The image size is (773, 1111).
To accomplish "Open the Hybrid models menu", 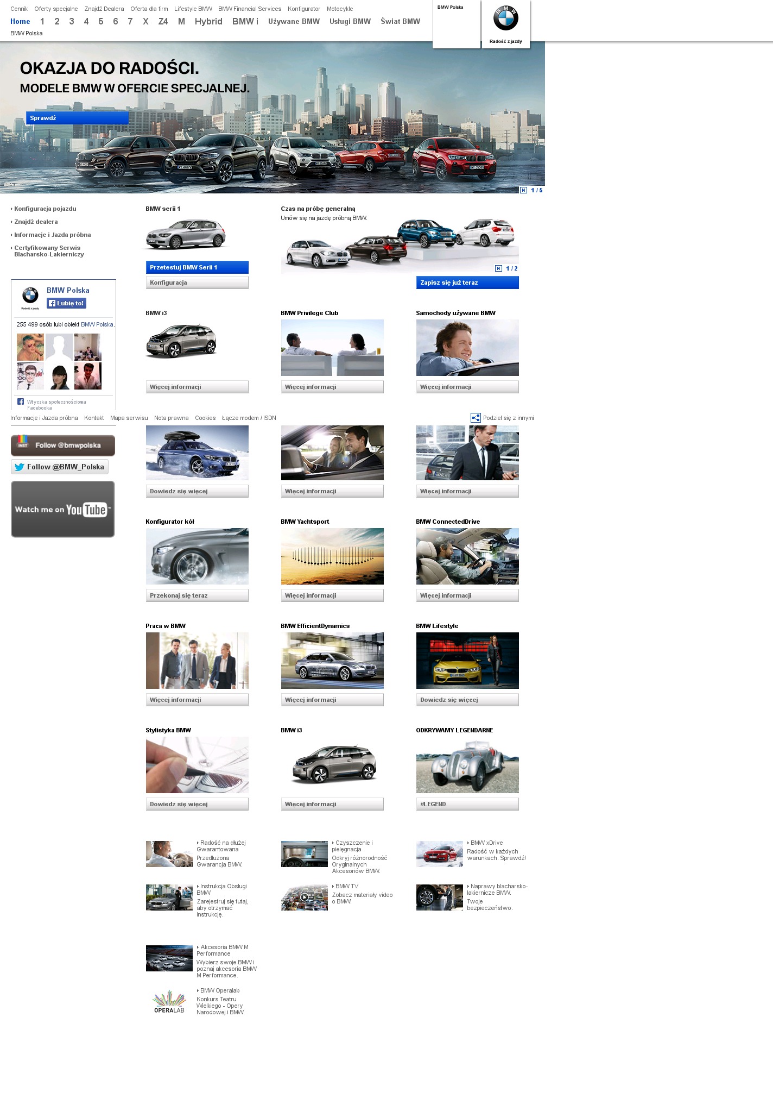I will click(208, 21).
